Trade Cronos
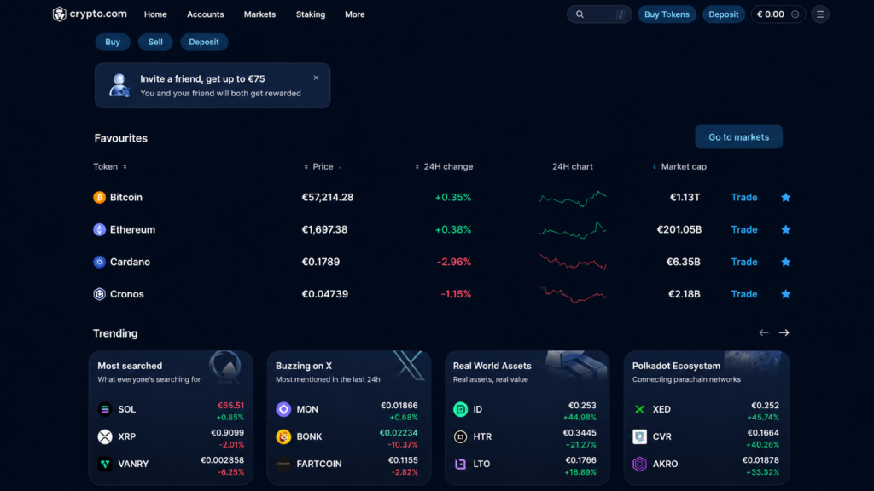The height and width of the screenshot is (491, 874). 744,294
